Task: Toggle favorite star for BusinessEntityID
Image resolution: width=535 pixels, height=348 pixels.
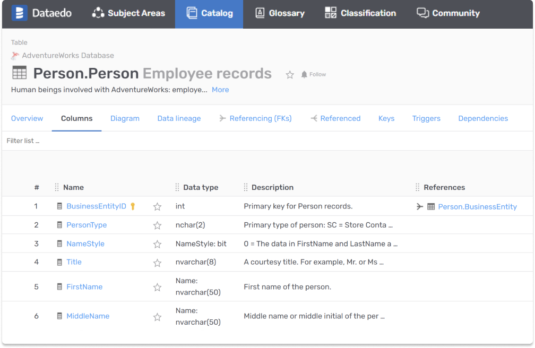Action: (157, 207)
